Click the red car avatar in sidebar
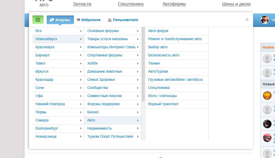This screenshot has width=275, height=158. coord(267,138)
